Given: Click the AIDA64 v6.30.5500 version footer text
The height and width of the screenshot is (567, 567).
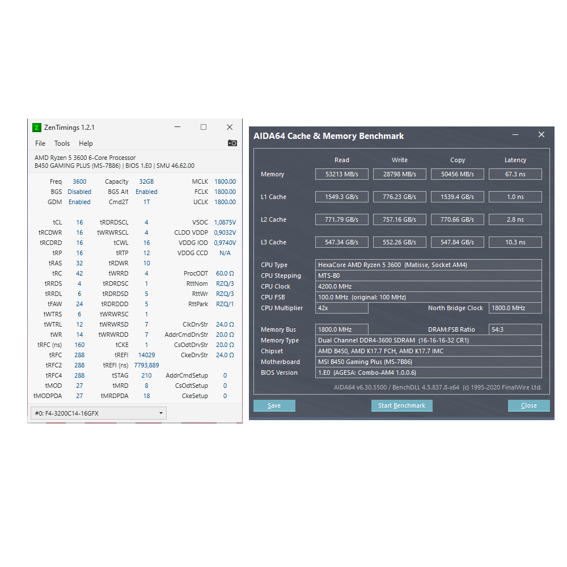Looking at the screenshot, I should [438, 387].
